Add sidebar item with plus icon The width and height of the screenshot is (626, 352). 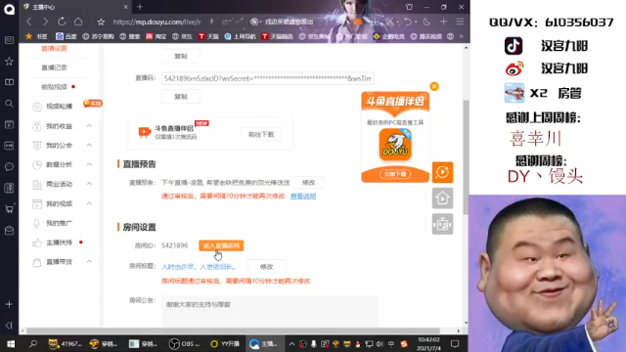coord(9,304)
